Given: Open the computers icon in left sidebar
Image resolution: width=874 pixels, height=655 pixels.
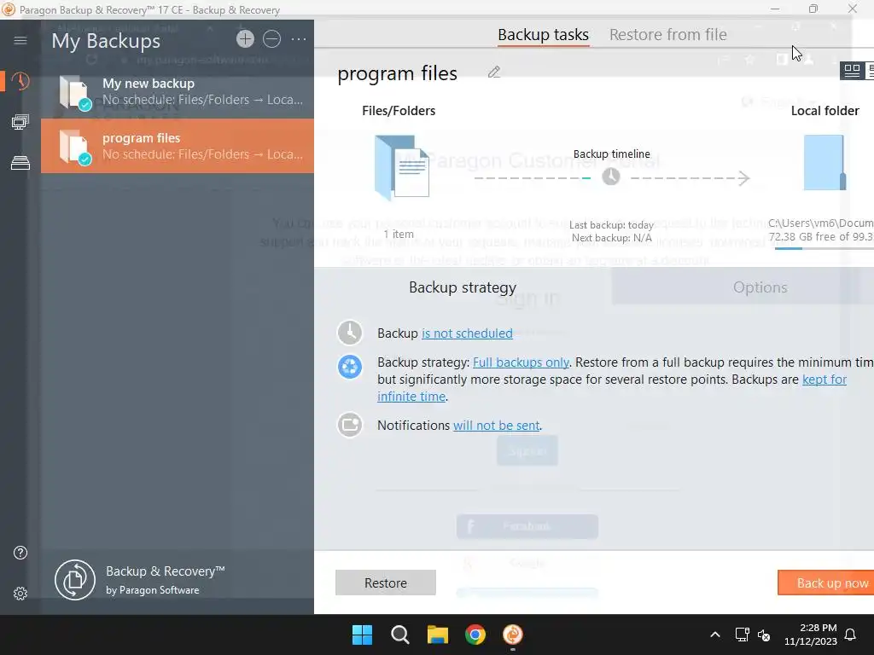Looking at the screenshot, I should point(20,122).
